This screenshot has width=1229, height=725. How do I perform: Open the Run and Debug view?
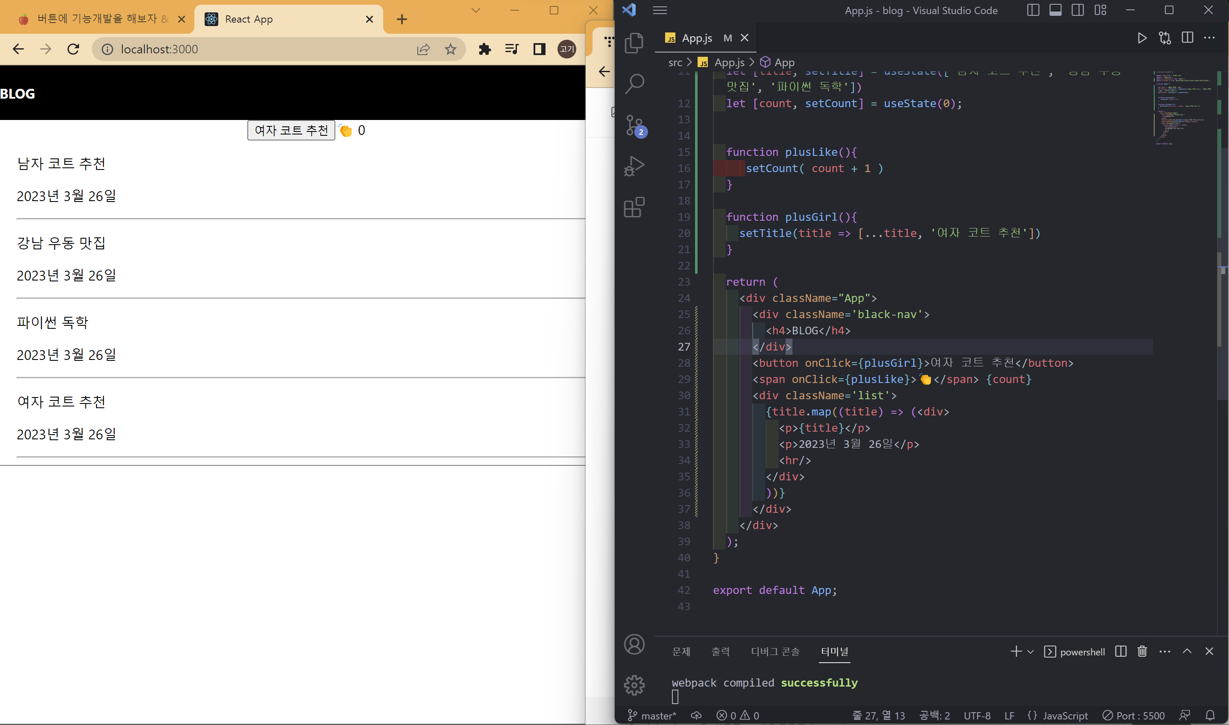(634, 167)
